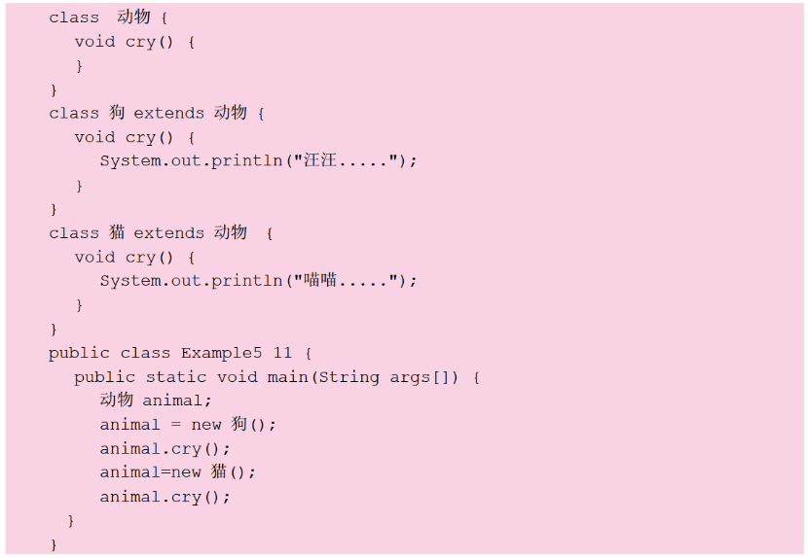
Task: Click the static keyword in the main declaration
Action: tap(176, 377)
